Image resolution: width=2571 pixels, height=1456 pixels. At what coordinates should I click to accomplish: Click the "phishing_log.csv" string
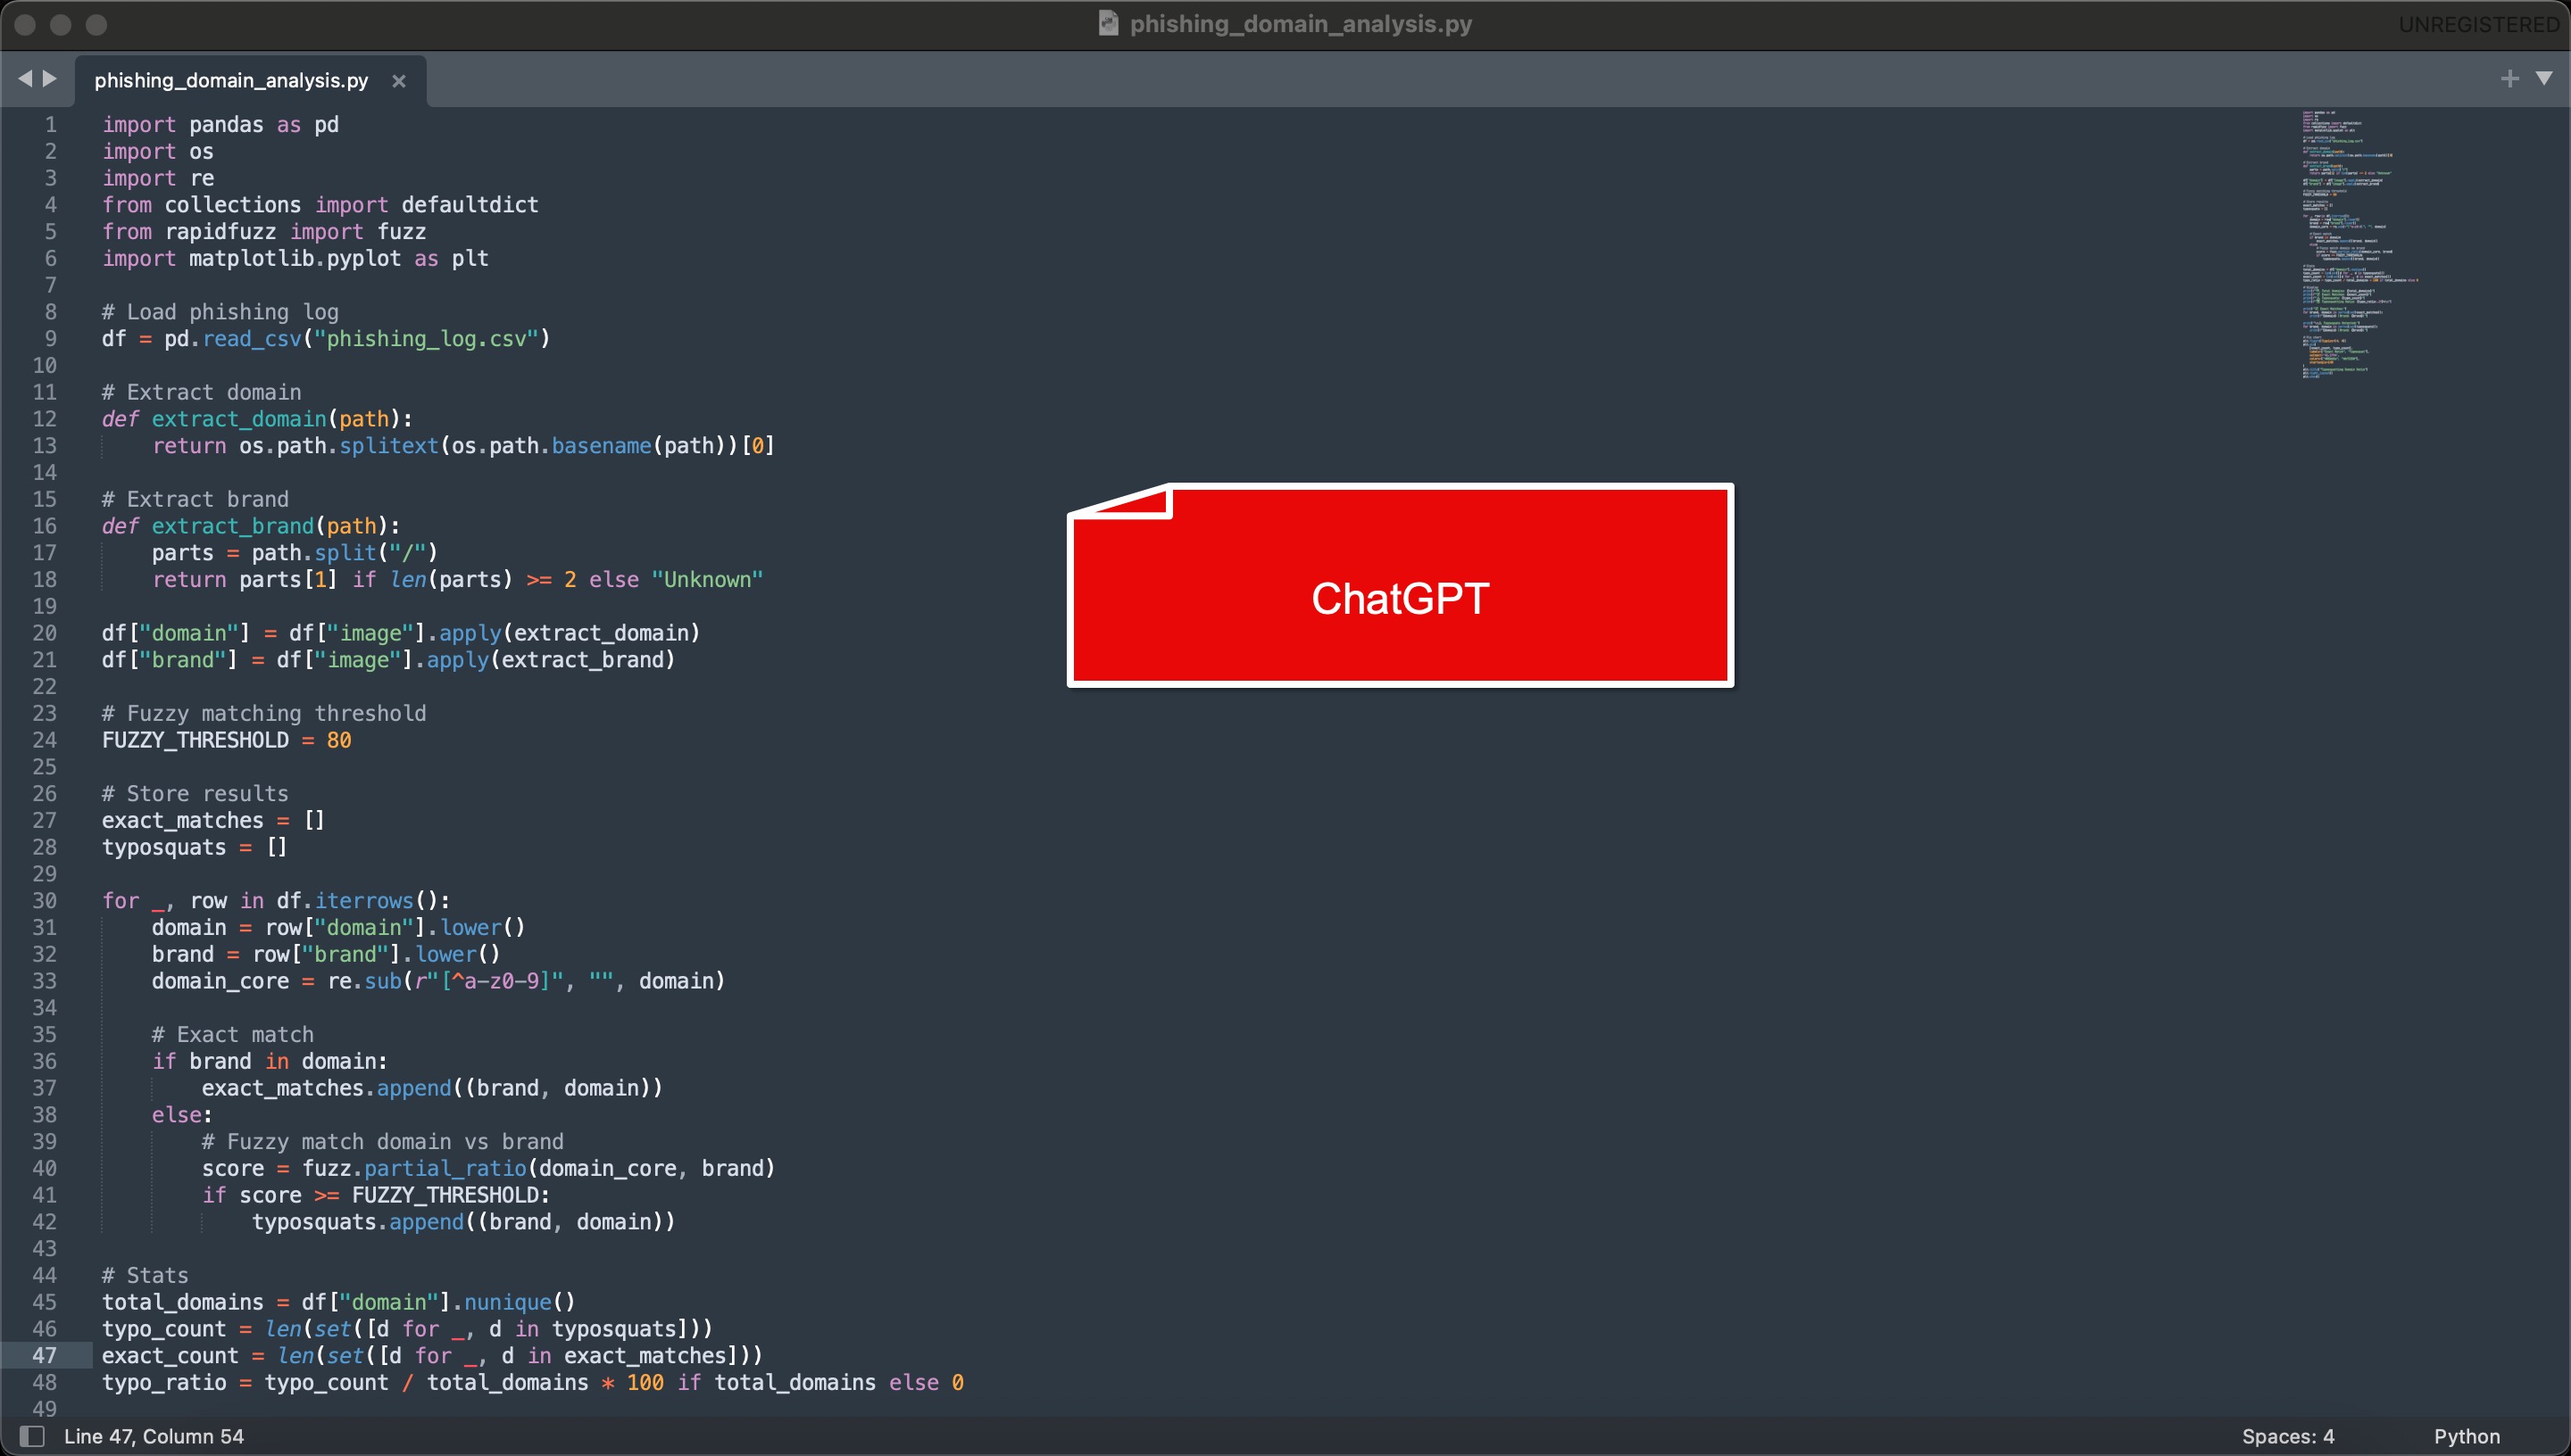[x=428, y=339]
